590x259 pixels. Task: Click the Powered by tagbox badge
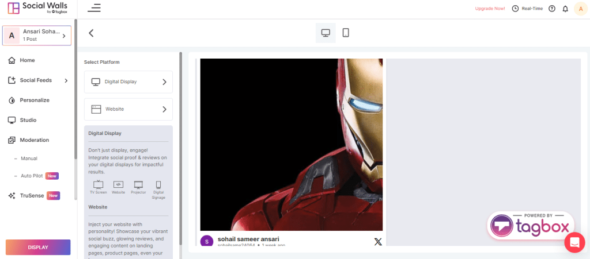point(531,225)
